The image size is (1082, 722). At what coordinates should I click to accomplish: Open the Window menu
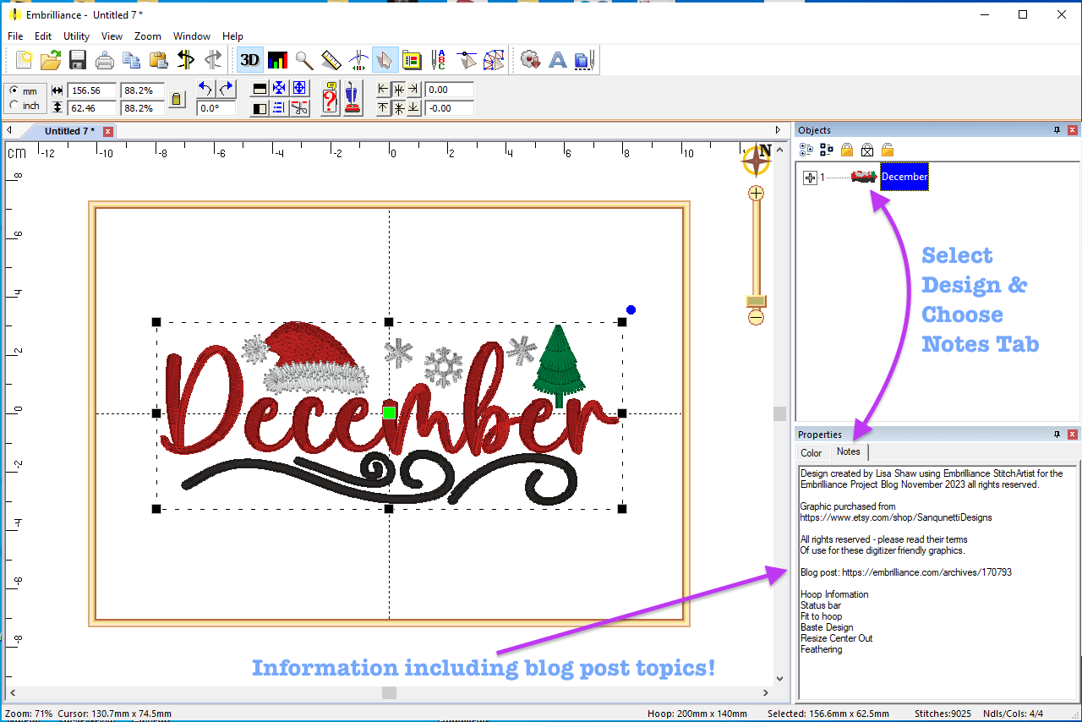coord(192,36)
